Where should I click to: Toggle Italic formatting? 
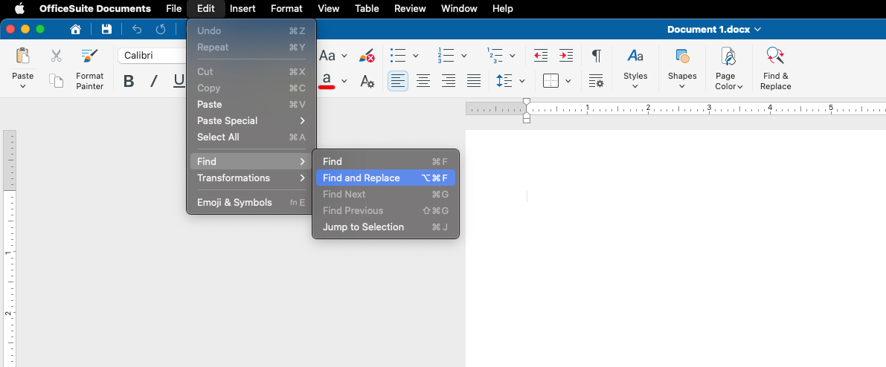(154, 81)
